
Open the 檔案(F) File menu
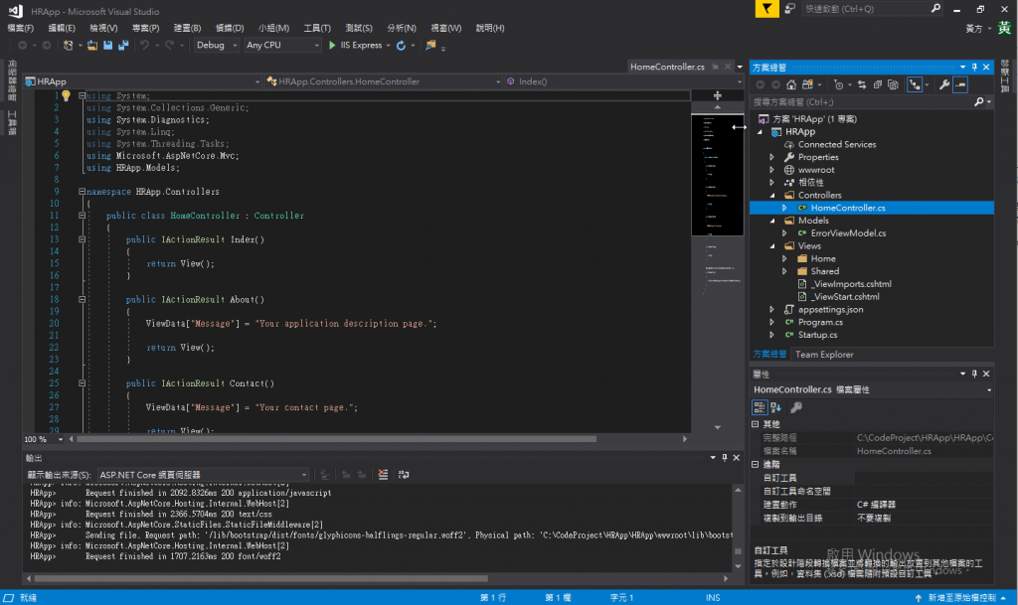pyautogui.click(x=20, y=28)
